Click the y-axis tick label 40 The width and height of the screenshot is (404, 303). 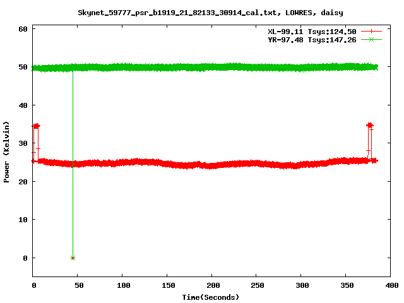23,105
